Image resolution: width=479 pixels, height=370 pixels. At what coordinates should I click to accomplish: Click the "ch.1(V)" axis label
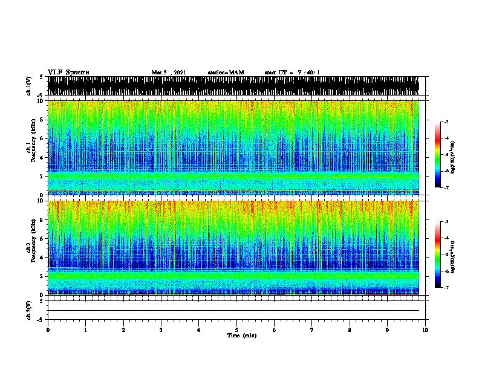click(29, 86)
